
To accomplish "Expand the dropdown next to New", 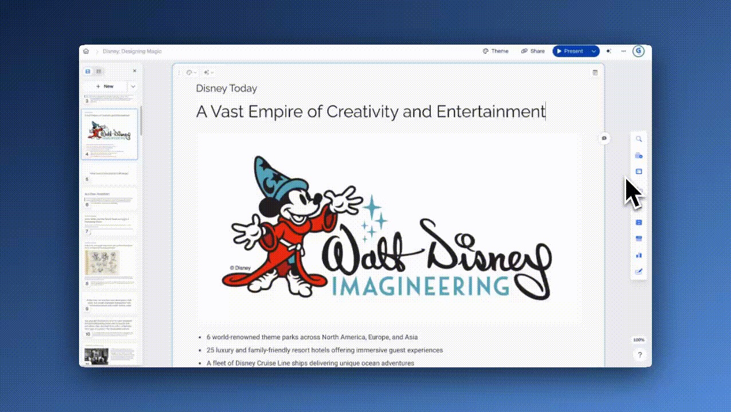I will 133,86.
